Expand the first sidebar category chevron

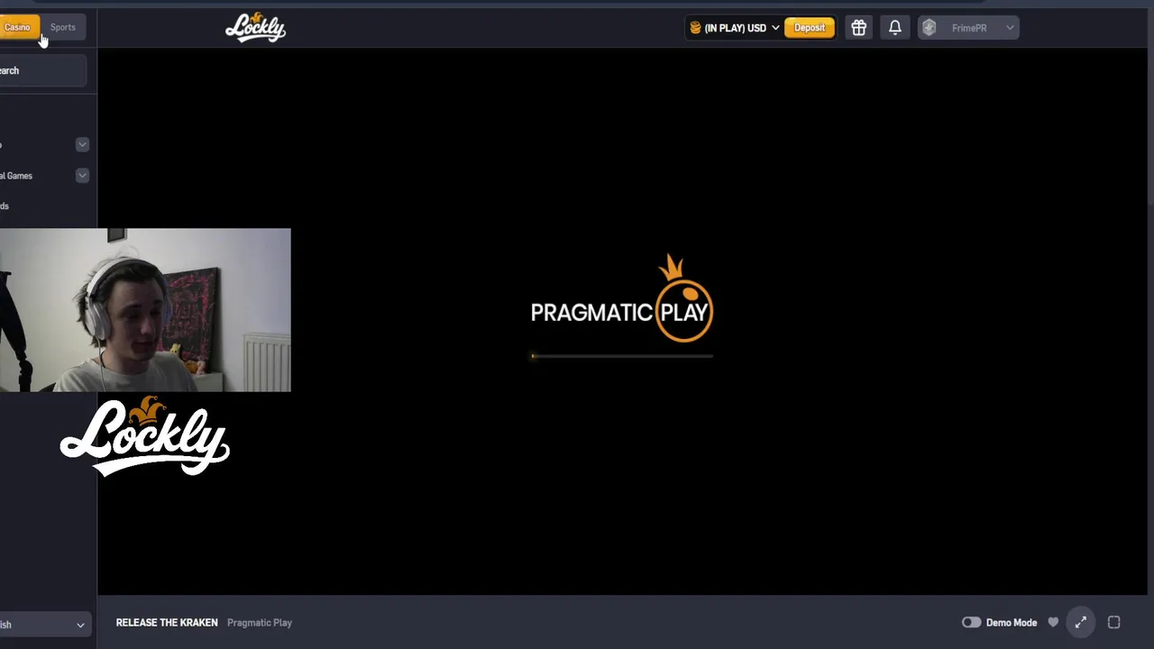coord(82,144)
